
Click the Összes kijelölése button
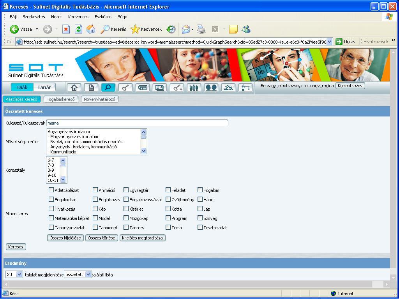coord(65,238)
